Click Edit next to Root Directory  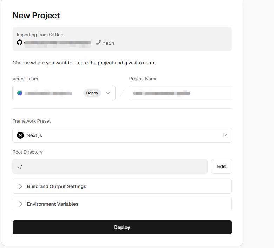221,166
